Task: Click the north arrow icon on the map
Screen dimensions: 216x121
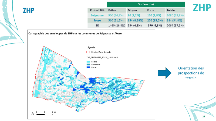Action: click(33, 113)
